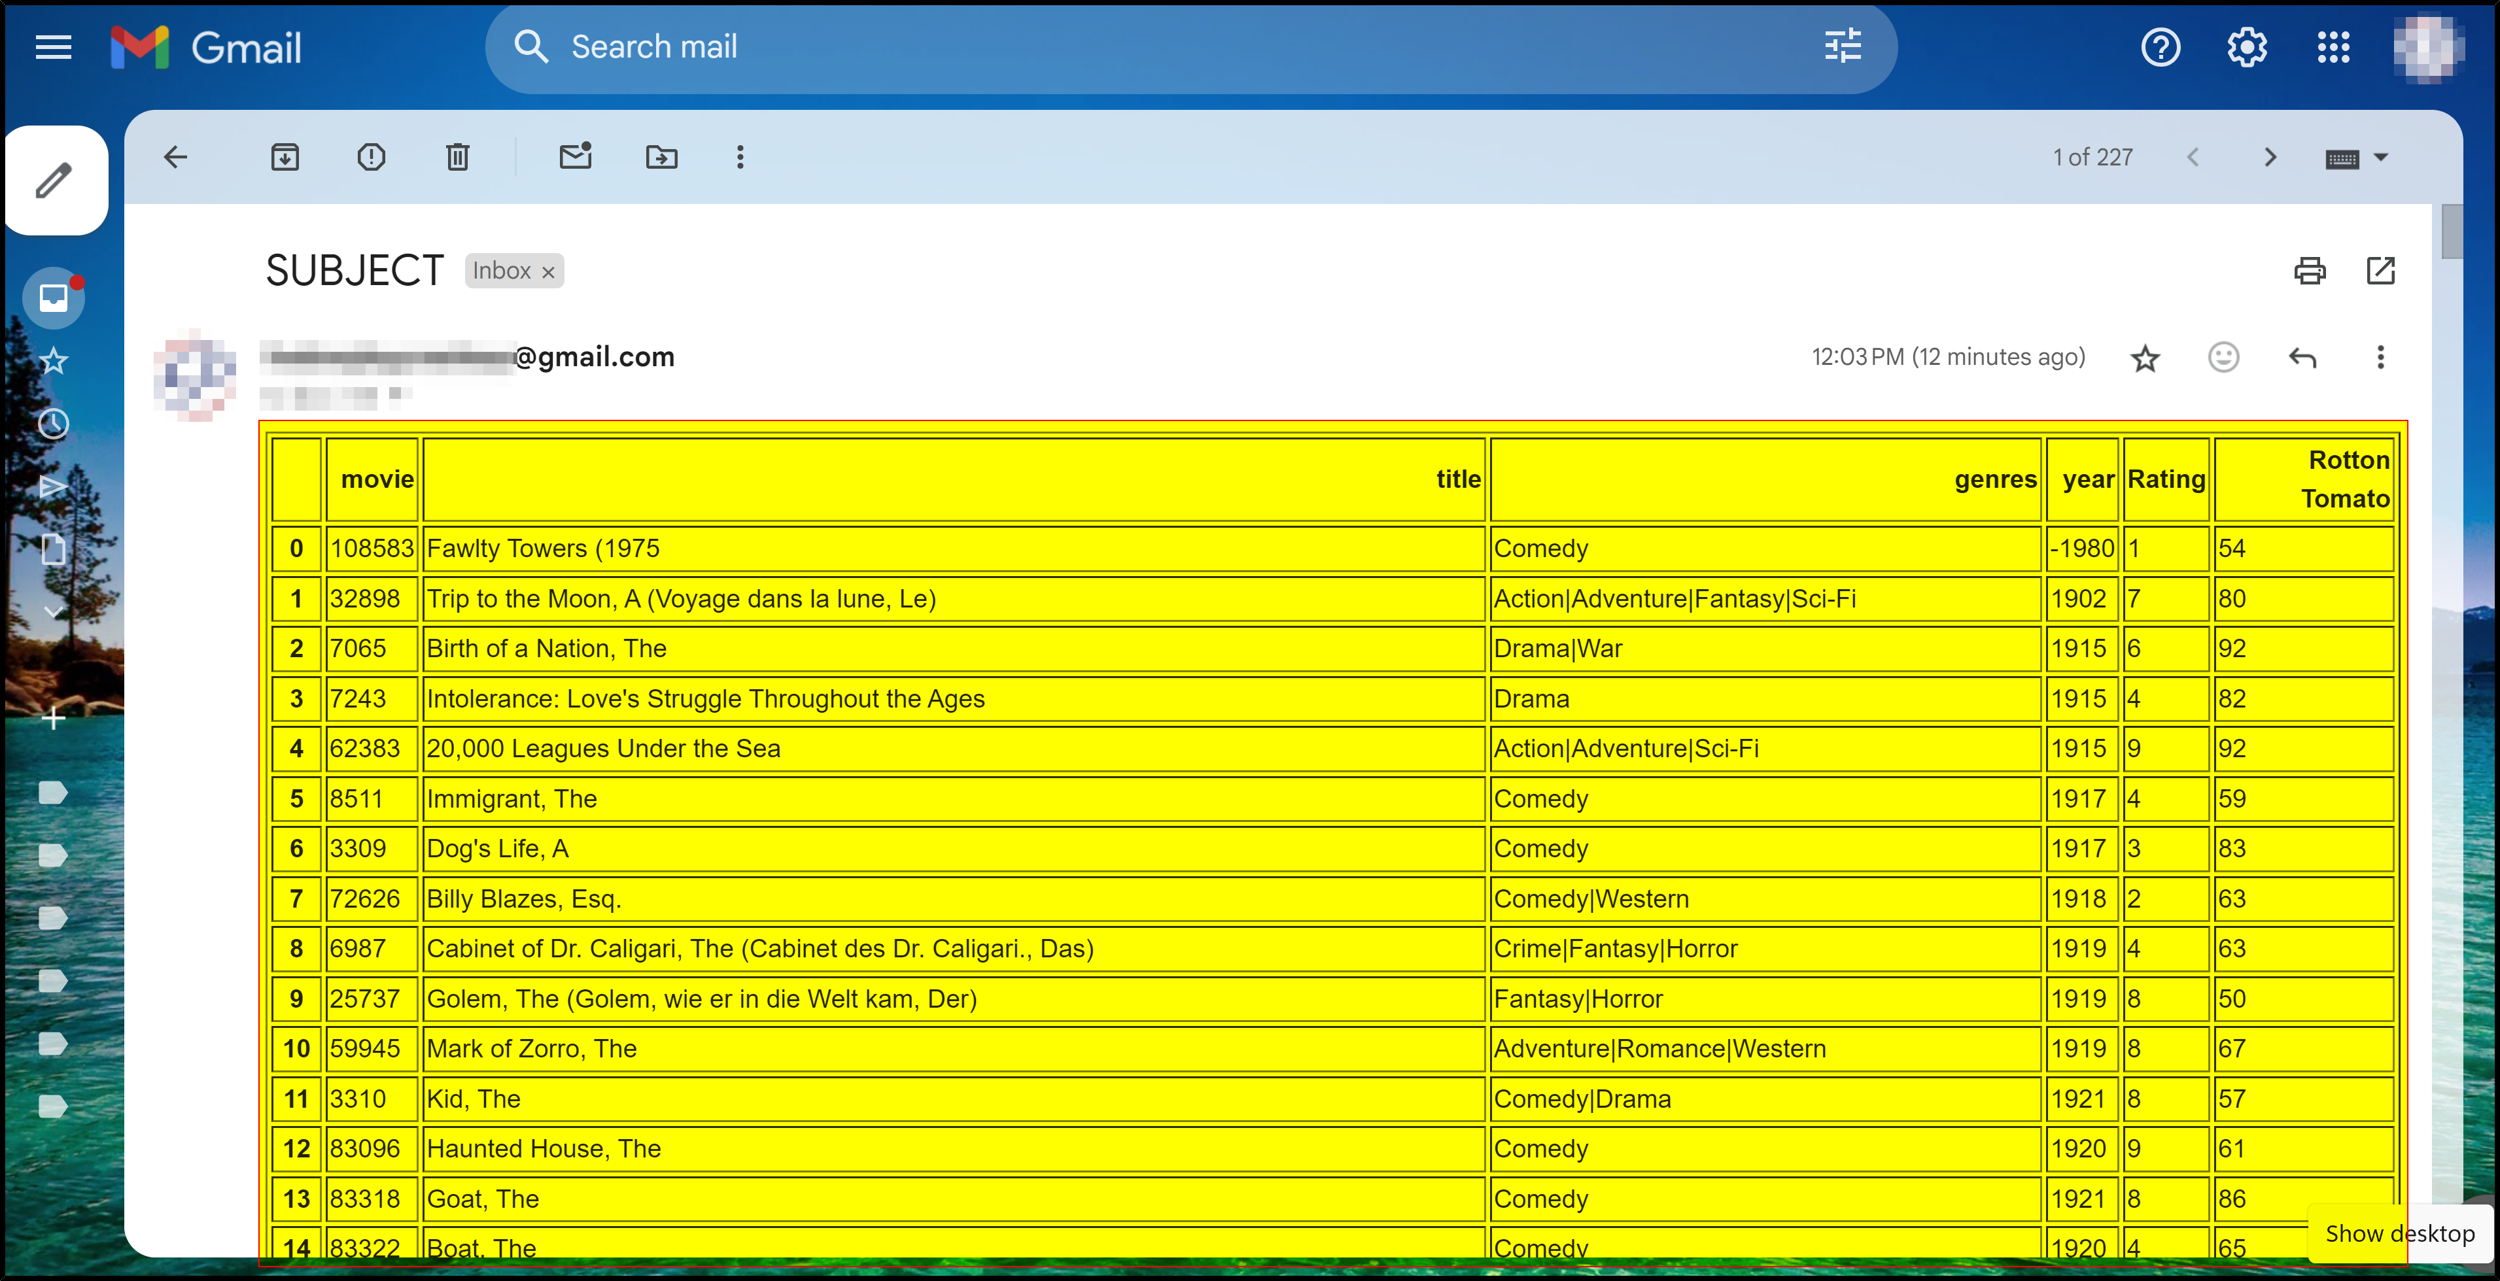Screen dimensions: 2500x1281
Task: Click the Archive email icon
Action: pyautogui.click(x=285, y=157)
